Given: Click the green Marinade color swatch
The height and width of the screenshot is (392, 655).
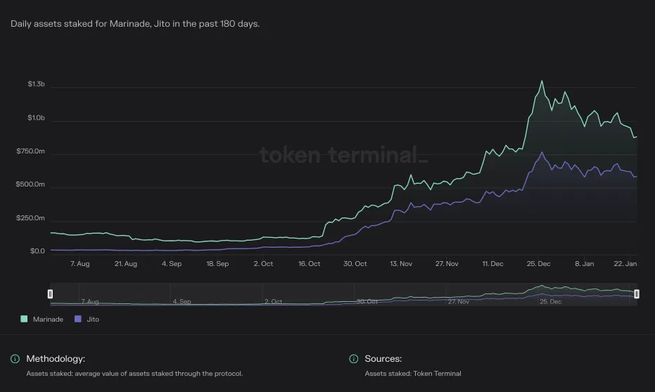Looking at the screenshot, I should (x=24, y=319).
